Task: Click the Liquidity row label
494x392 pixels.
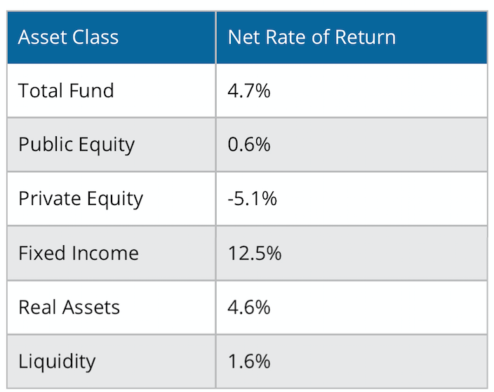Action: 57,362
